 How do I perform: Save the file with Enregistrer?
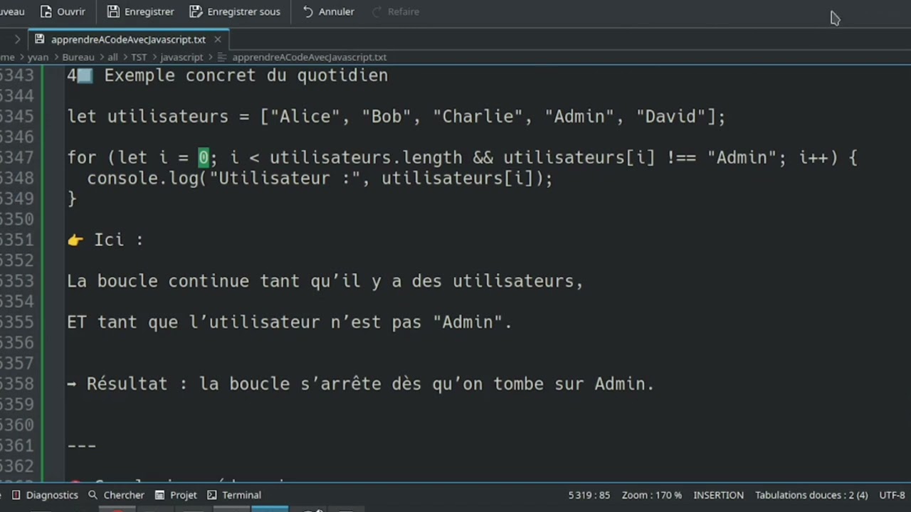pos(140,11)
